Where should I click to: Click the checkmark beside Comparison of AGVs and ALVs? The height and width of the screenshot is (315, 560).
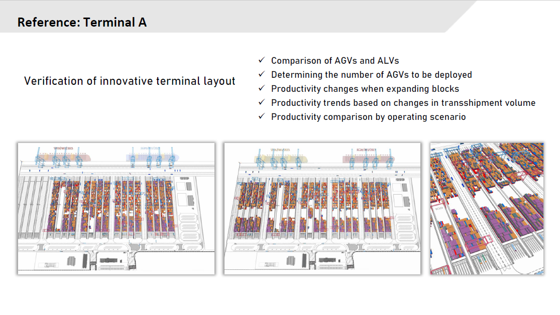(x=261, y=60)
